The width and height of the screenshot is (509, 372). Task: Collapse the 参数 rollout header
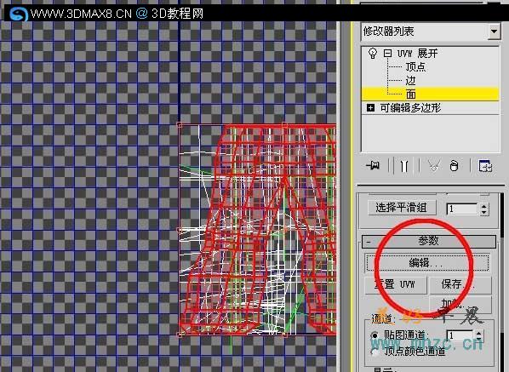(429, 241)
